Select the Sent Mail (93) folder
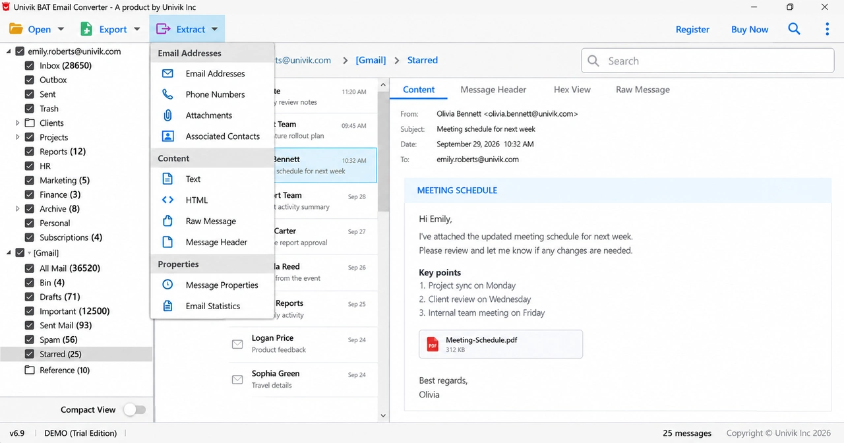Screen dimensions: 844x443 click(x=66, y=326)
